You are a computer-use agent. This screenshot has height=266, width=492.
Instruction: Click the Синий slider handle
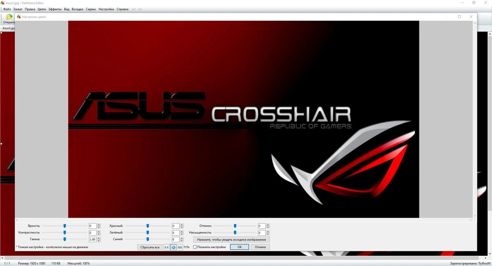click(148, 239)
